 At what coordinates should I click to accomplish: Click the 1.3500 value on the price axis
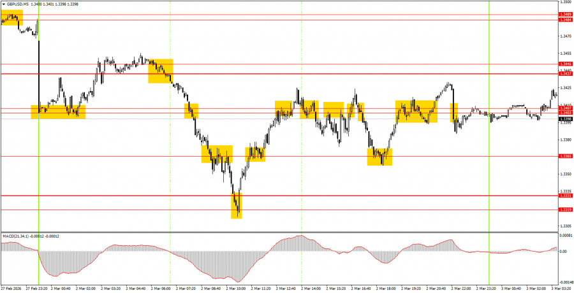[x=565, y=2]
